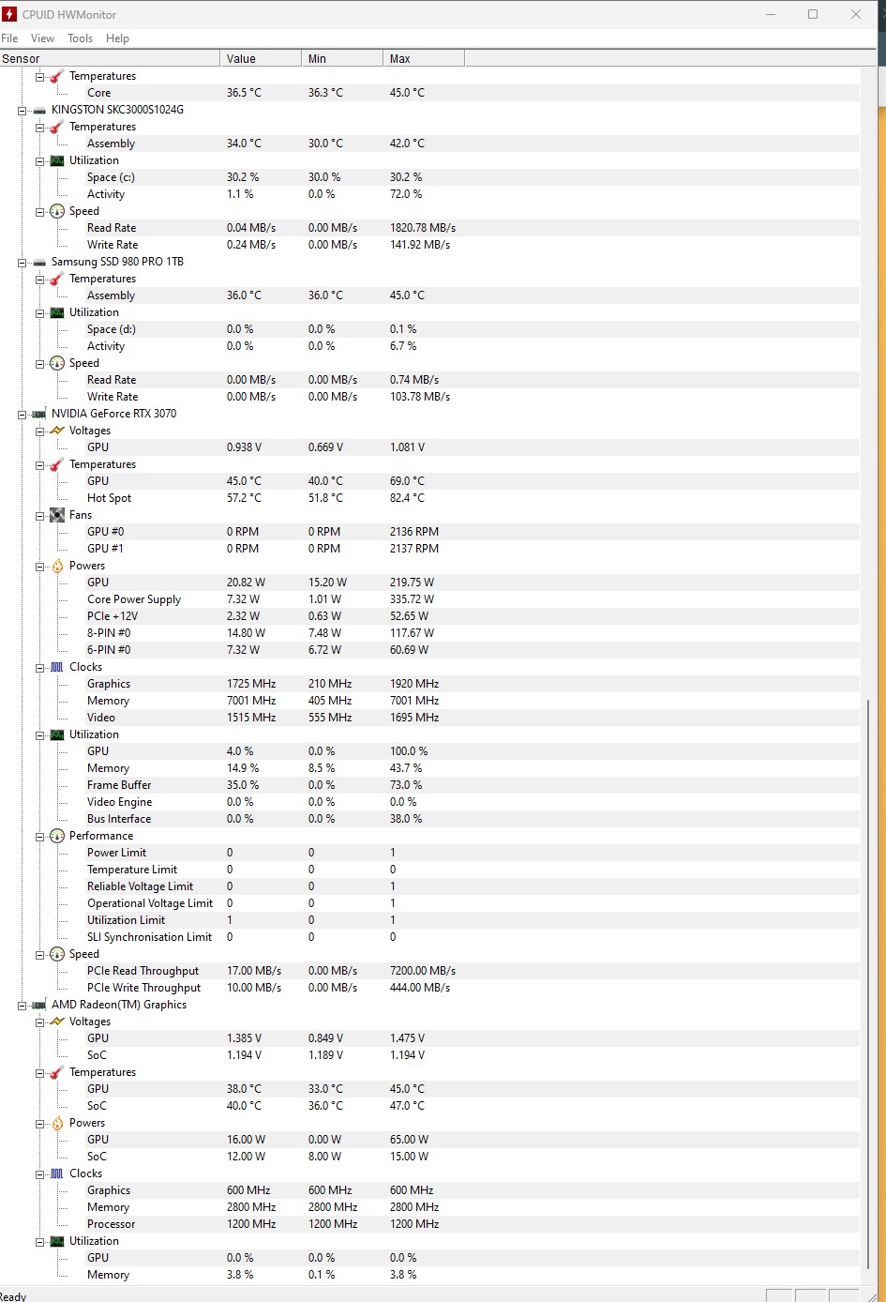The height and width of the screenshot is (1302, 886).
Task: Click NVIDIA Fans fan icon
Action: (57, 515)
